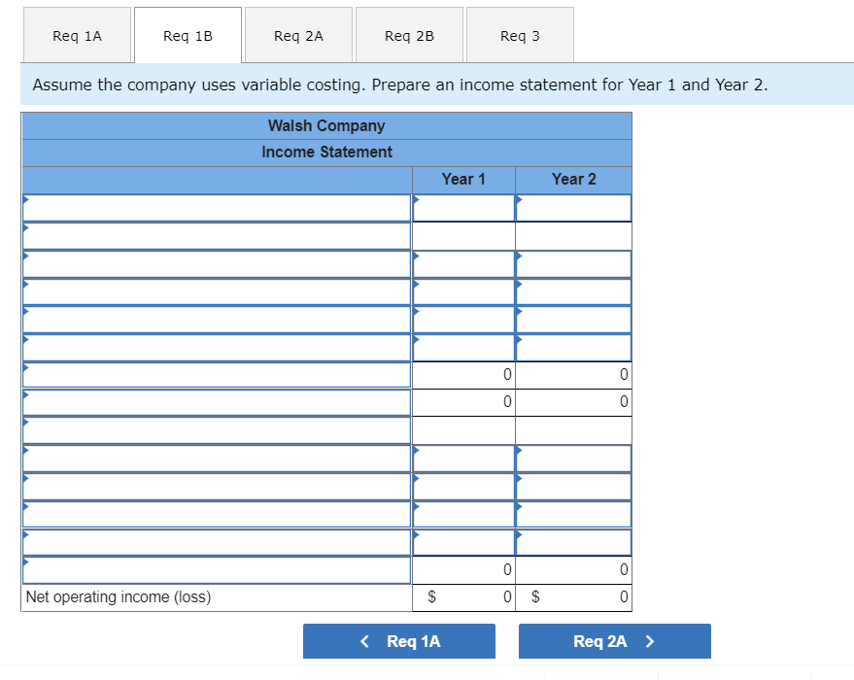Open the thirteenth row label dropdown
The height and width of the screenshot is (680, 854).
click(x=217, y=542)
